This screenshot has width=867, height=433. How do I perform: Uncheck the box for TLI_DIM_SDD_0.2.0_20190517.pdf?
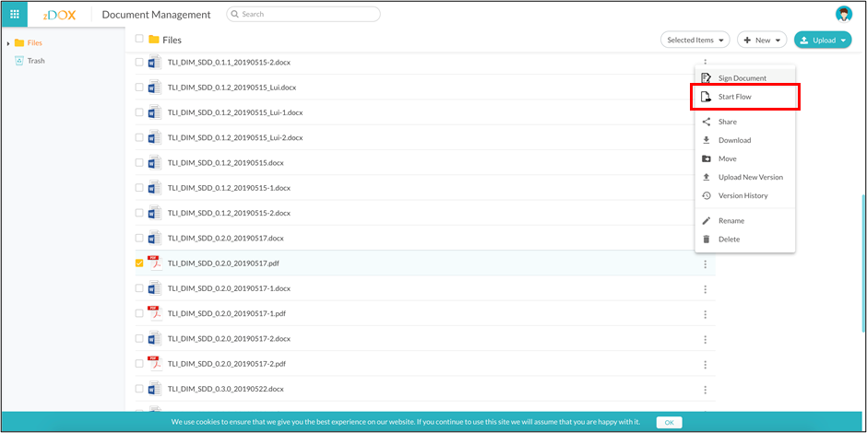[139, 263]
